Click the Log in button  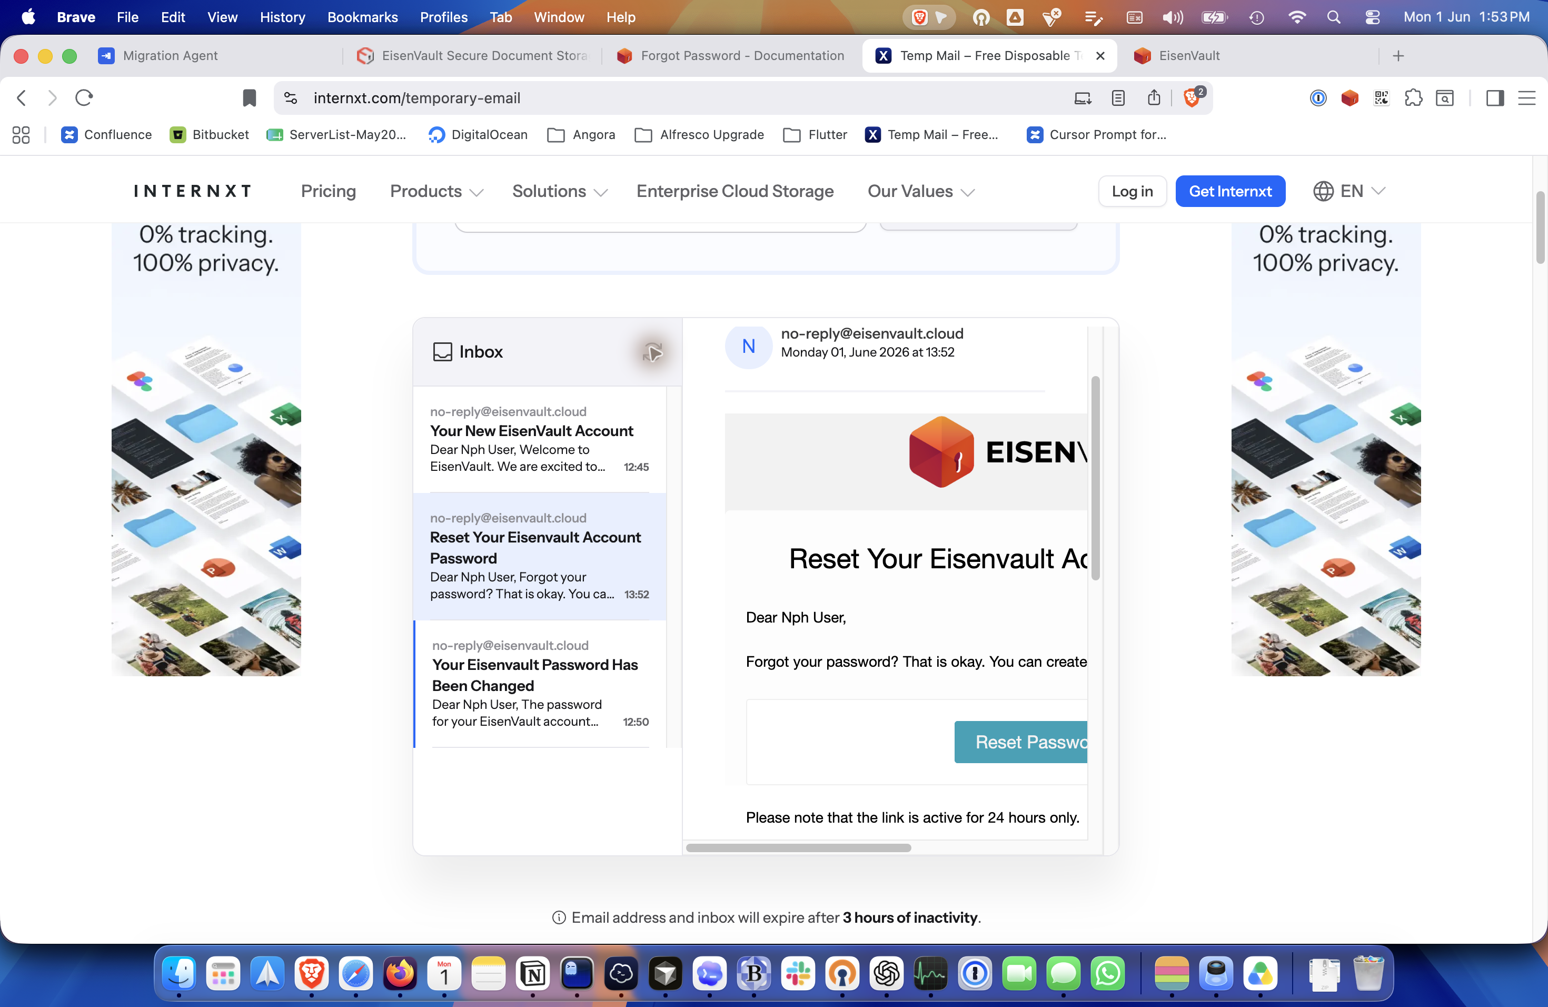coord(1132,191)
